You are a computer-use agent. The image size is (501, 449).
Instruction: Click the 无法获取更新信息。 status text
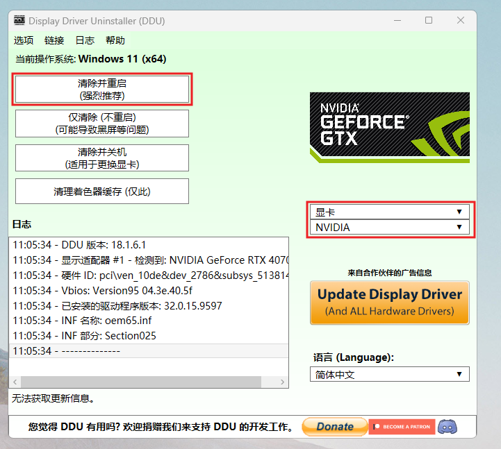(x=53, y=398)
